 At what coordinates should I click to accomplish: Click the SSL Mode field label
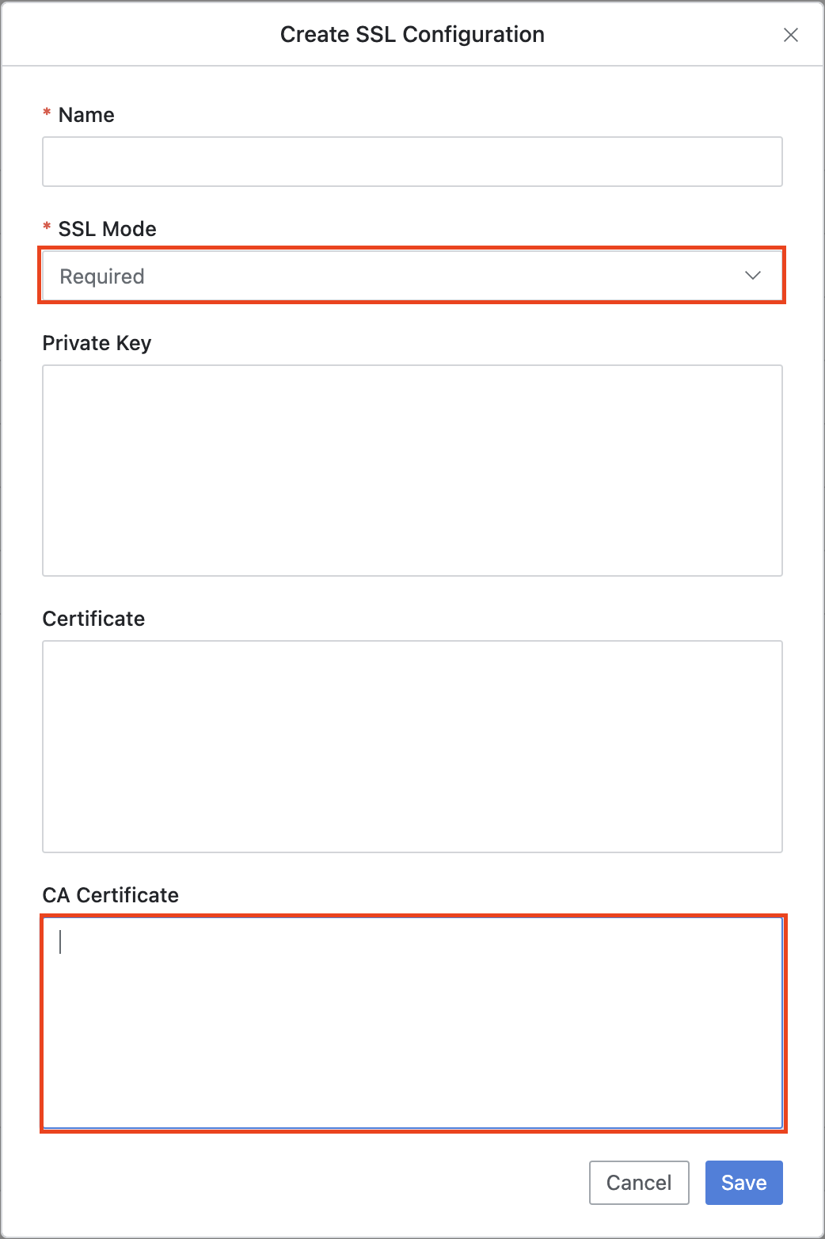pyautogui.click(x=108, y=229)
